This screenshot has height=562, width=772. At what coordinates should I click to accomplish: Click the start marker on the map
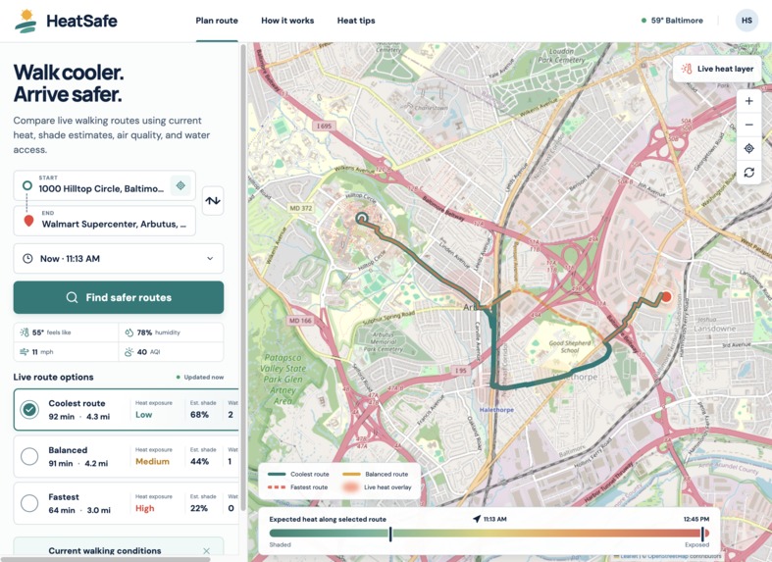[x=362, y=218]
